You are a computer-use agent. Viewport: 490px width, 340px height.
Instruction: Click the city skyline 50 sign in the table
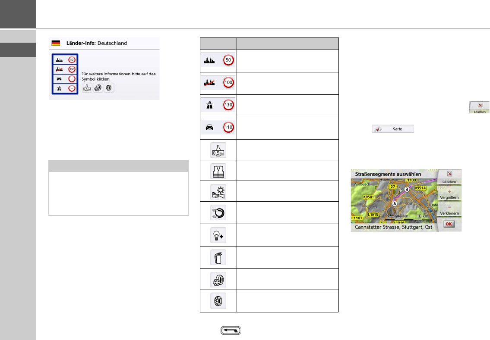pos(218,60)
